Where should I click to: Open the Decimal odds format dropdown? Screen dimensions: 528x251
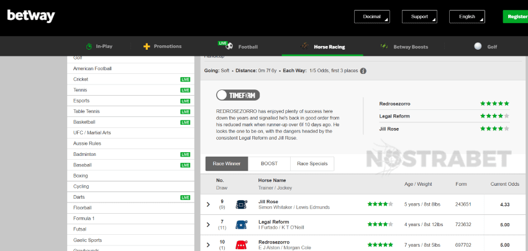tap(371, 17)
